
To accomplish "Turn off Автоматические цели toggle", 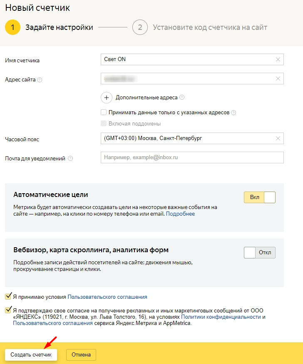I will coord(260,197).
